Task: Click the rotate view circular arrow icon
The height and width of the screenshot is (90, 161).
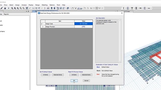Action: point(45,8)
